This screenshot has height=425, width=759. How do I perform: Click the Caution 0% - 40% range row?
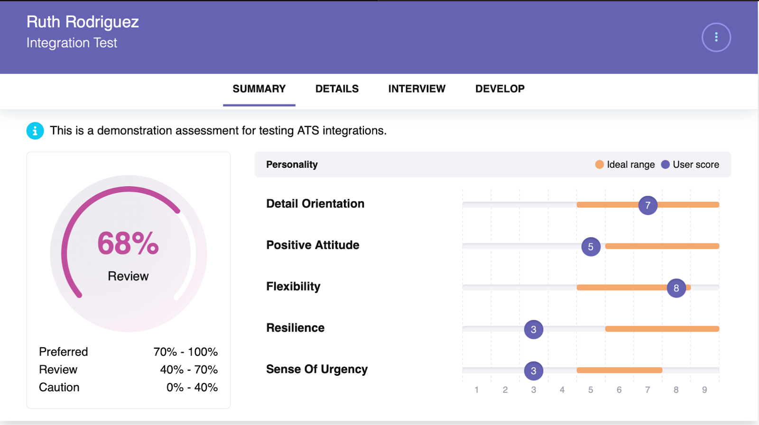click(128, 388)
